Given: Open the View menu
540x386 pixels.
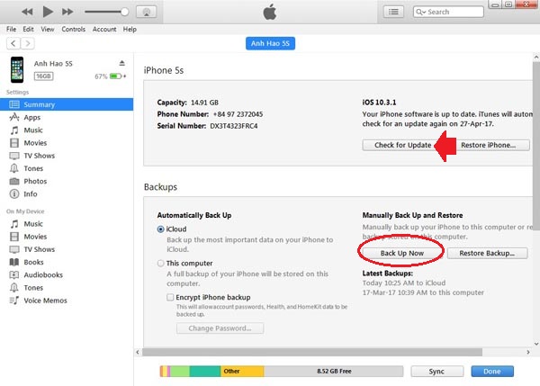Looking at the screenshot, I should click(48, 30).
